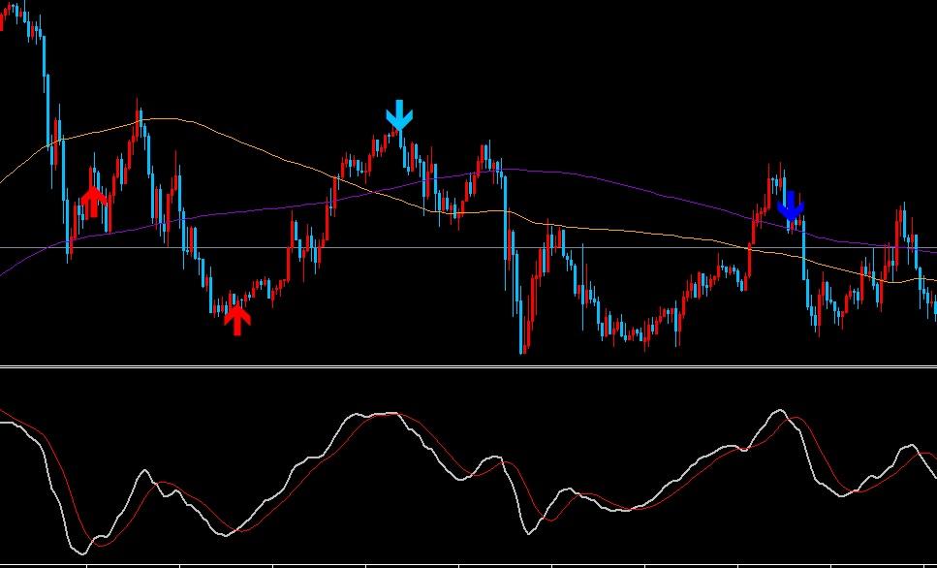Select the light blue down arrow signal

(399, 115)
